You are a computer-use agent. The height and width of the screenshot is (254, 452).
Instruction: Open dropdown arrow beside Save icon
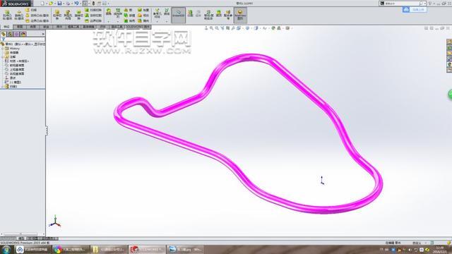(63, 4)
